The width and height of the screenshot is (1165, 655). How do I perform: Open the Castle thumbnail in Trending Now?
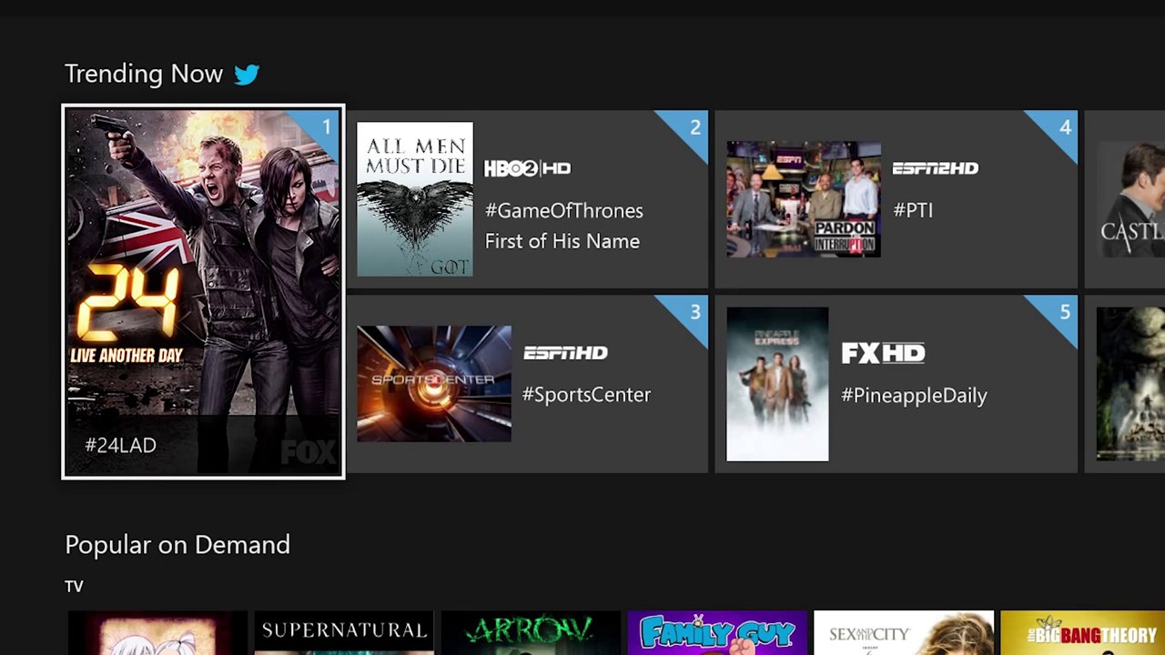coord(1130,199)
